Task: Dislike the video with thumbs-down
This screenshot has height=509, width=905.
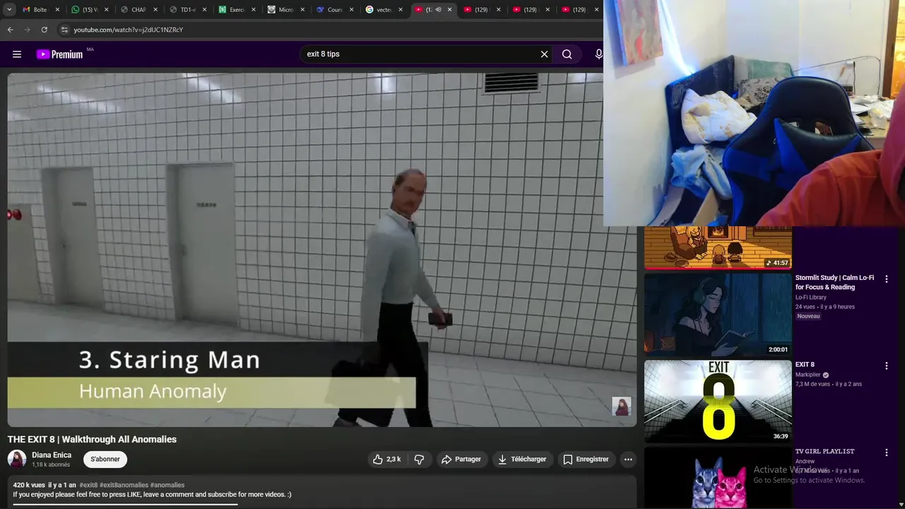Action: [419, 460]
